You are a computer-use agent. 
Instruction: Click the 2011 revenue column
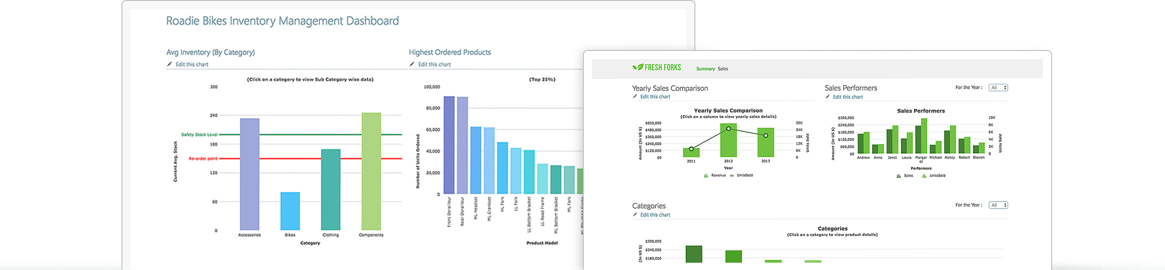(691, 154)
